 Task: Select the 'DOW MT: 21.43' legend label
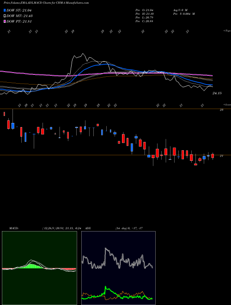(19, 16)
